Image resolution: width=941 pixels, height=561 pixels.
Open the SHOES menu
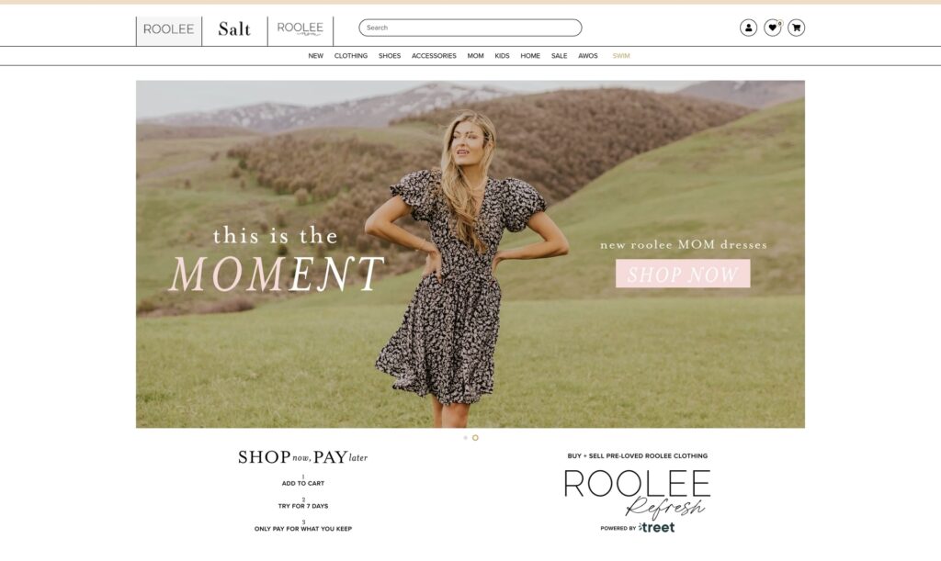click(390, 56)
